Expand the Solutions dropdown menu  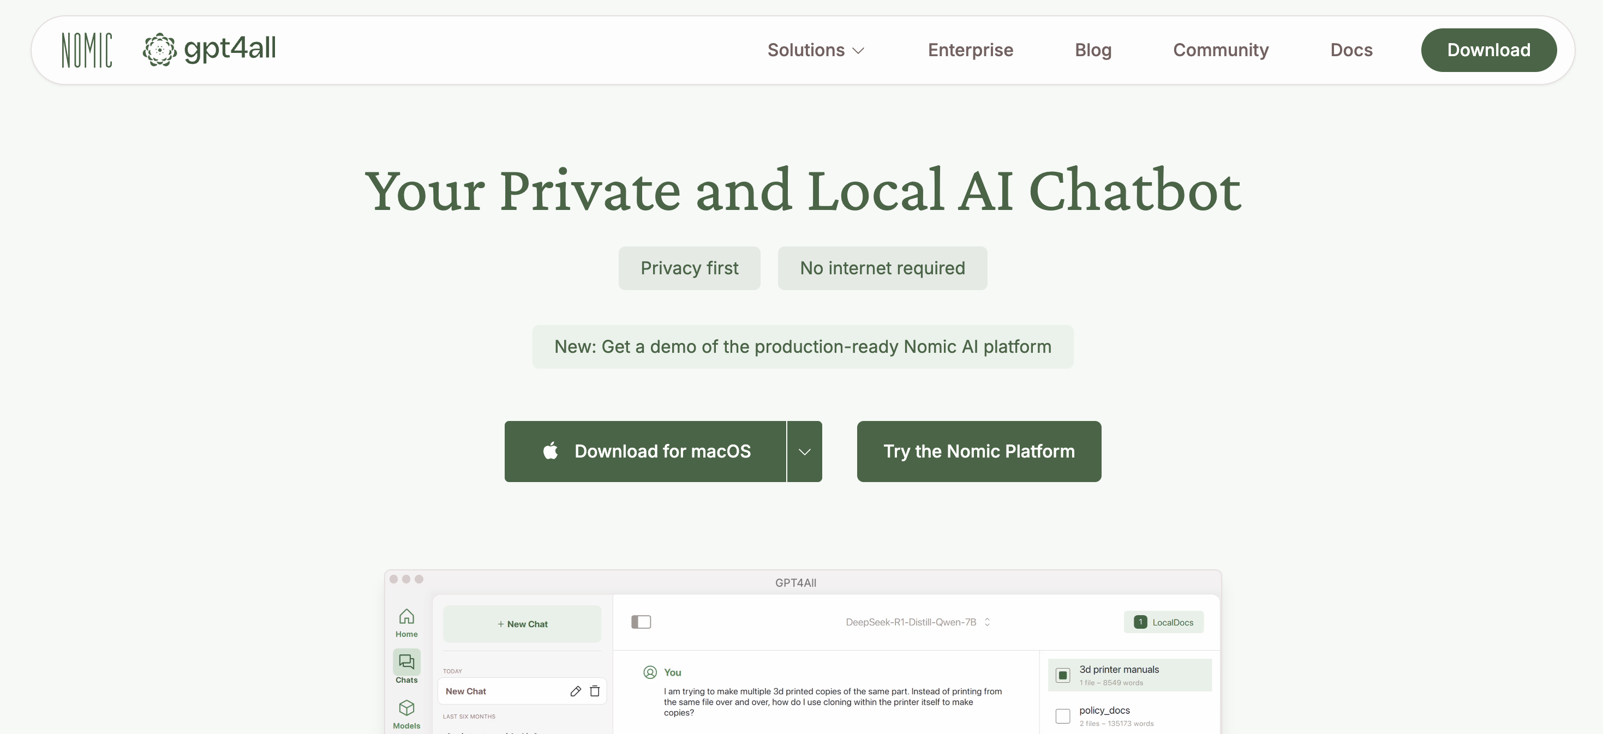pyautogui.click(x=815, y=50)
